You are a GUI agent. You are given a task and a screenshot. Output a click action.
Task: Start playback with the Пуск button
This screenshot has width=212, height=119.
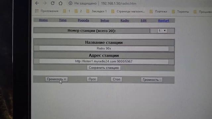[x=92, y=79]
